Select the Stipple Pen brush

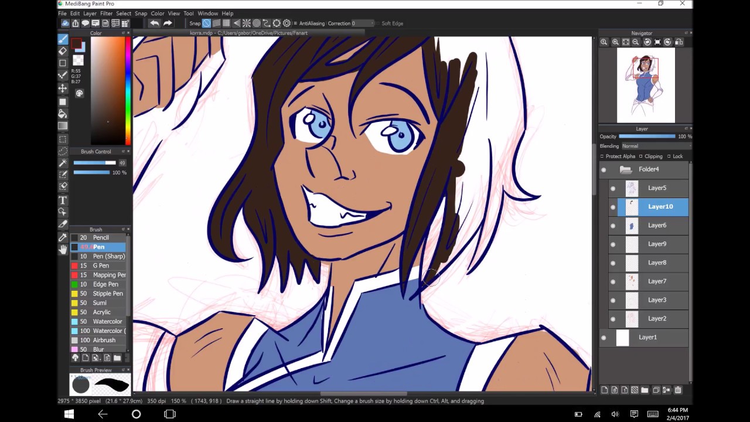point(98,294)
